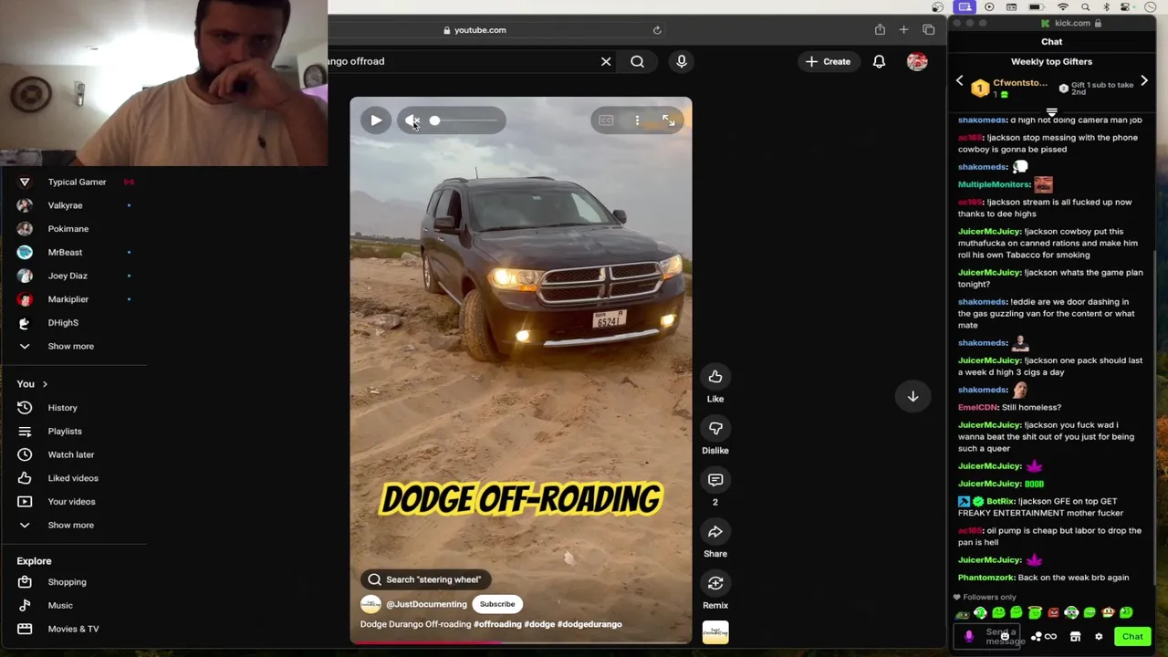Viewport: 1168px width, 657px height.
Task: Open the sound thumbnail below Remix
Action: click(x=715, y=632)
